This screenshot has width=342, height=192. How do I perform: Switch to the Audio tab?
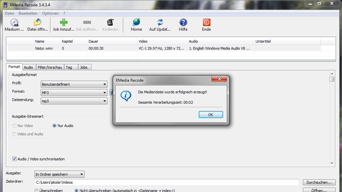click(x=28, y=67)
